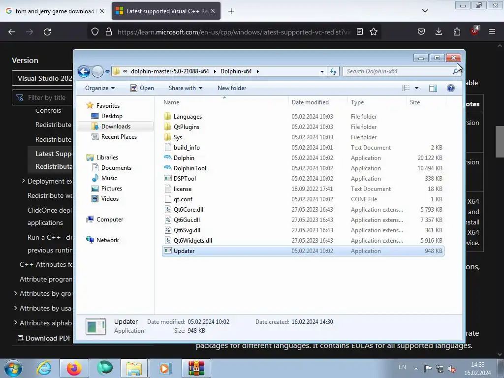Screen dimensions: 504x378
Task: Close the Visual C++ Redistributable tab
Action: [x=213, y=11]
